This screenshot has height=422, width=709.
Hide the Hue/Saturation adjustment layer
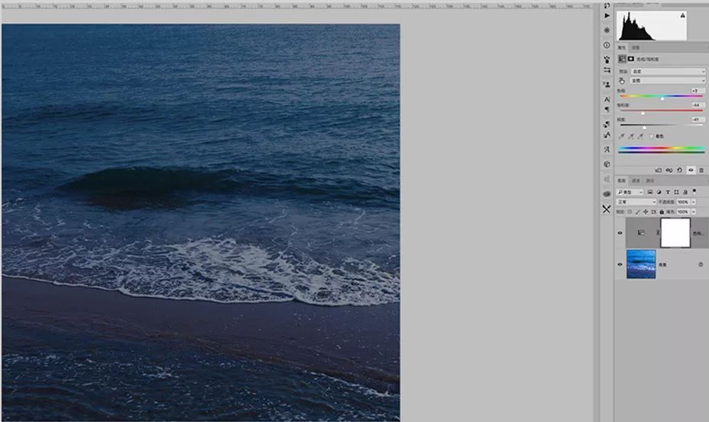619,233
